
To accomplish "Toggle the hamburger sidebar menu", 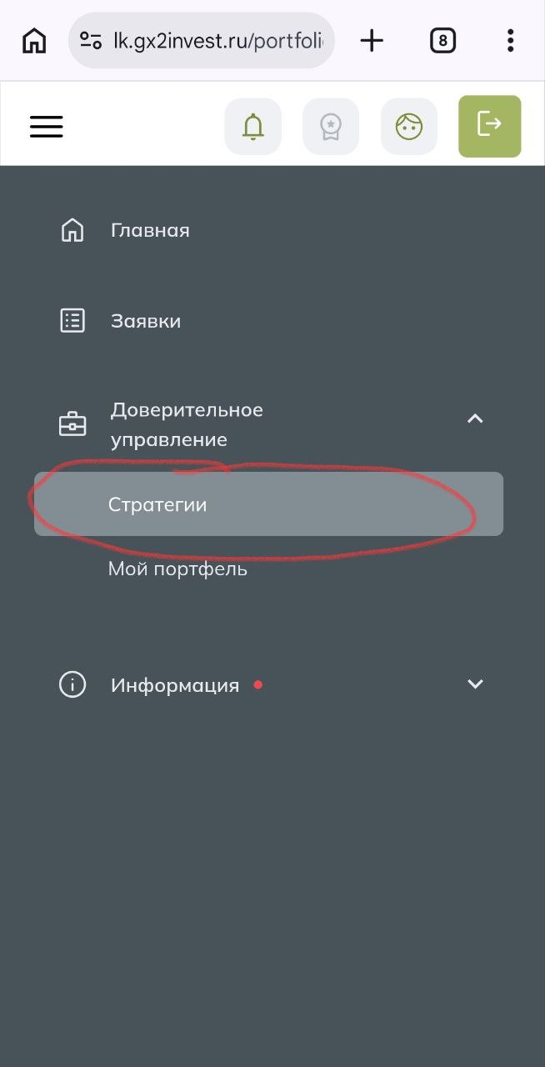I will [x=47, y=127].
